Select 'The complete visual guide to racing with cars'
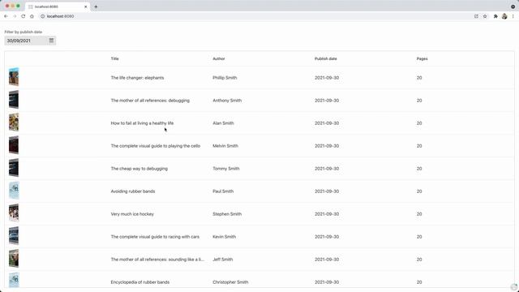519x292 pixels. pyautogui.click(x=155, y=237)
